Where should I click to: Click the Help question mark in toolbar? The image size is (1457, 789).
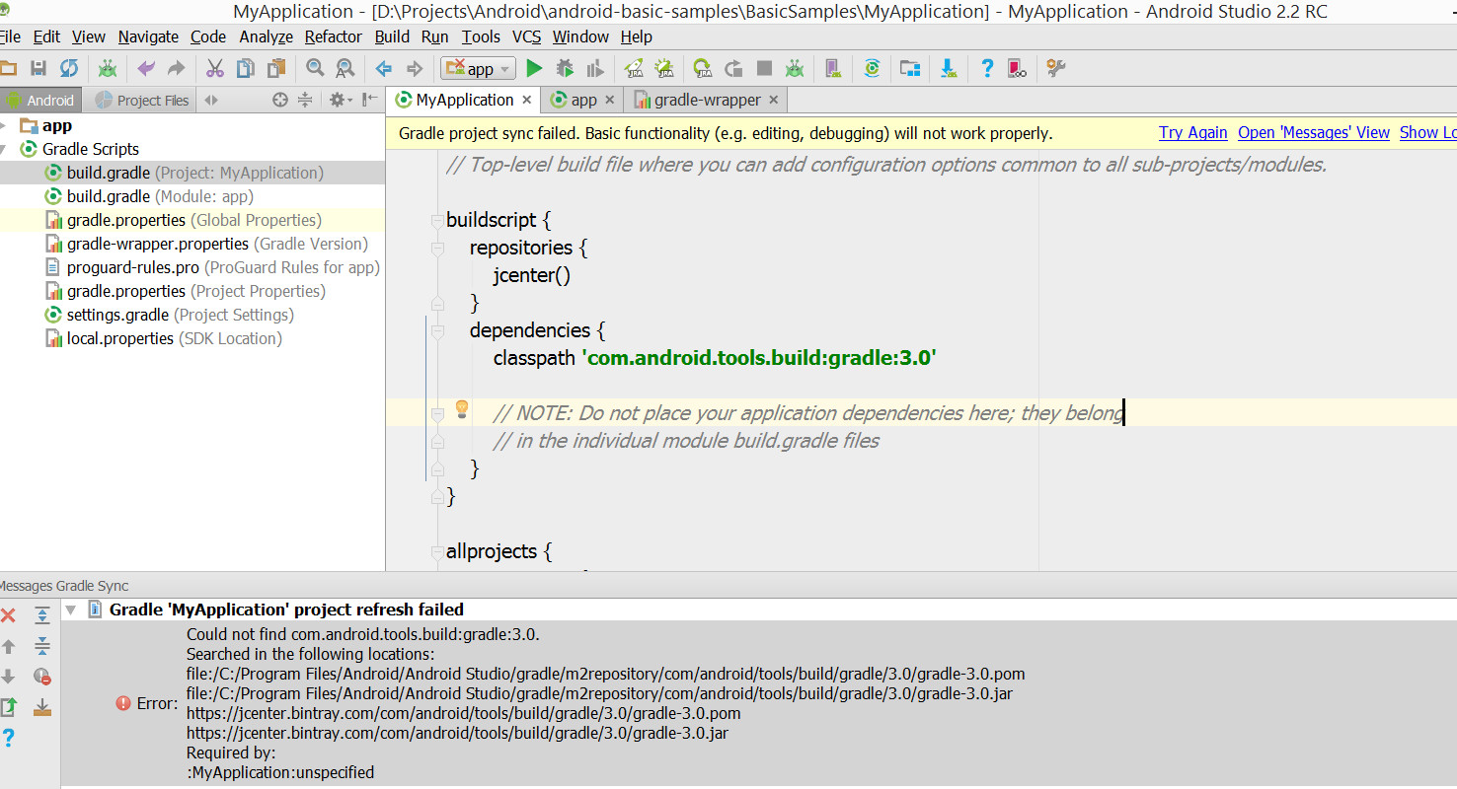tap(986, 68)
